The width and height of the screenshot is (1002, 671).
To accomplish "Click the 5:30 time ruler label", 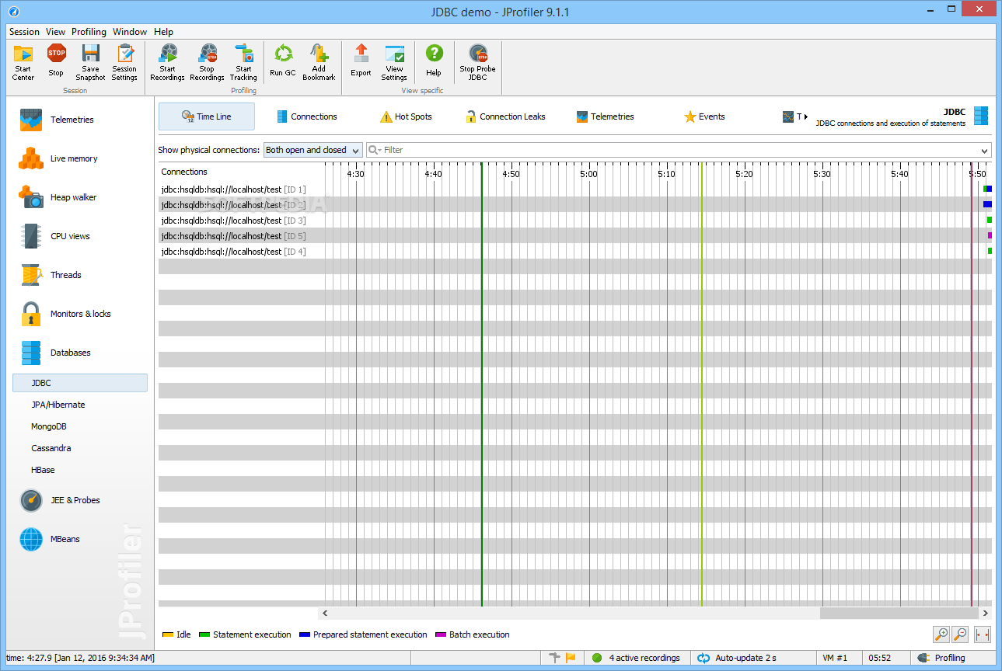I will [822, 174].
